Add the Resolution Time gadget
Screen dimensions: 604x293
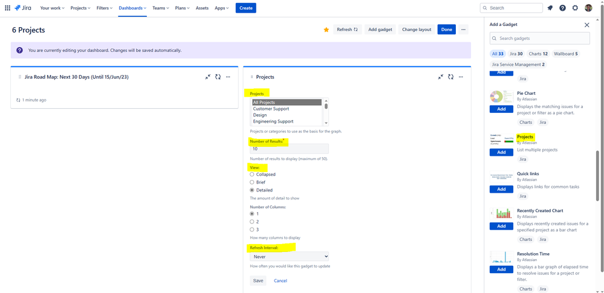[x=502, y=269]
